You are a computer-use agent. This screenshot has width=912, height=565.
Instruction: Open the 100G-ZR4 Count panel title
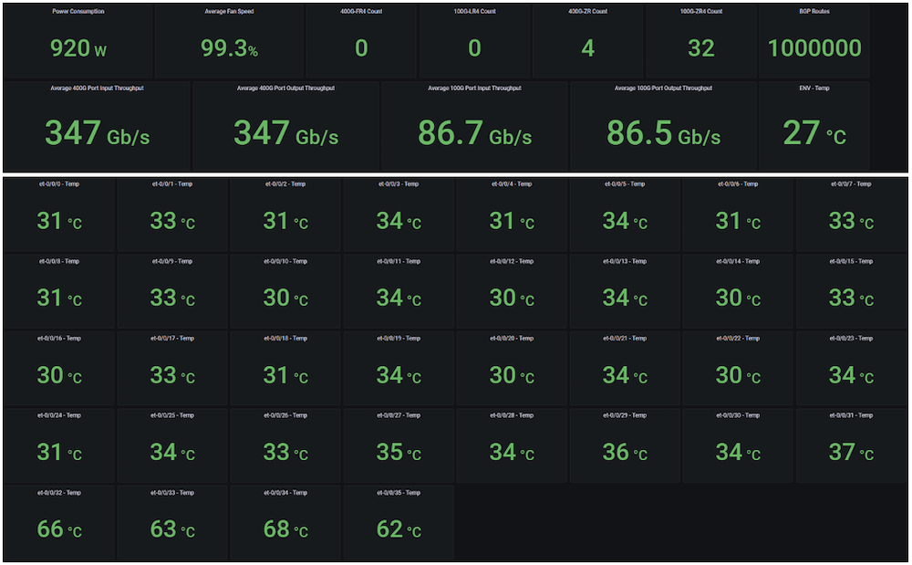click(x=701, y=11)
